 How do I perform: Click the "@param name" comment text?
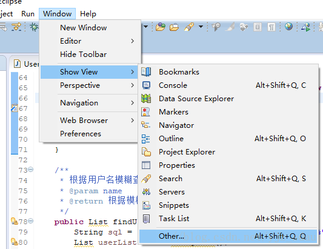click(x=96, y=191)
